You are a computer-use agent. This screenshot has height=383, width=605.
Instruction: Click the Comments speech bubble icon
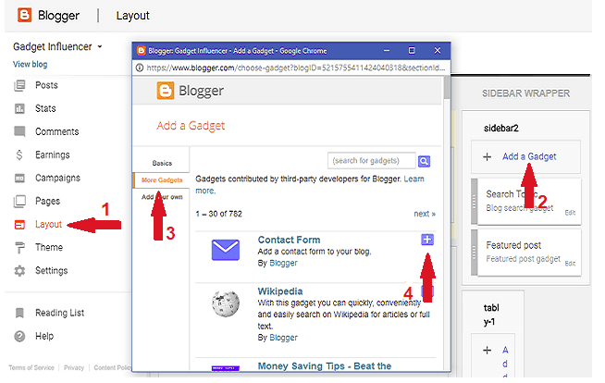(x=19, y=131)
